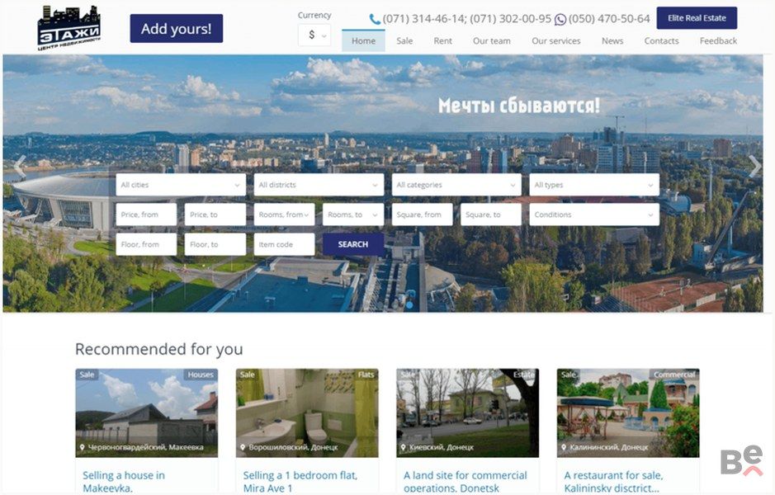Click the Price, to input field
The image size is (775, 495).
215,214
